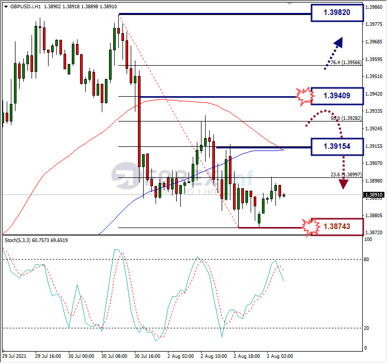Click the current price tag 1.38910
Image resolution: width=387 pixels, height=363 pixels.
point(374,195)
